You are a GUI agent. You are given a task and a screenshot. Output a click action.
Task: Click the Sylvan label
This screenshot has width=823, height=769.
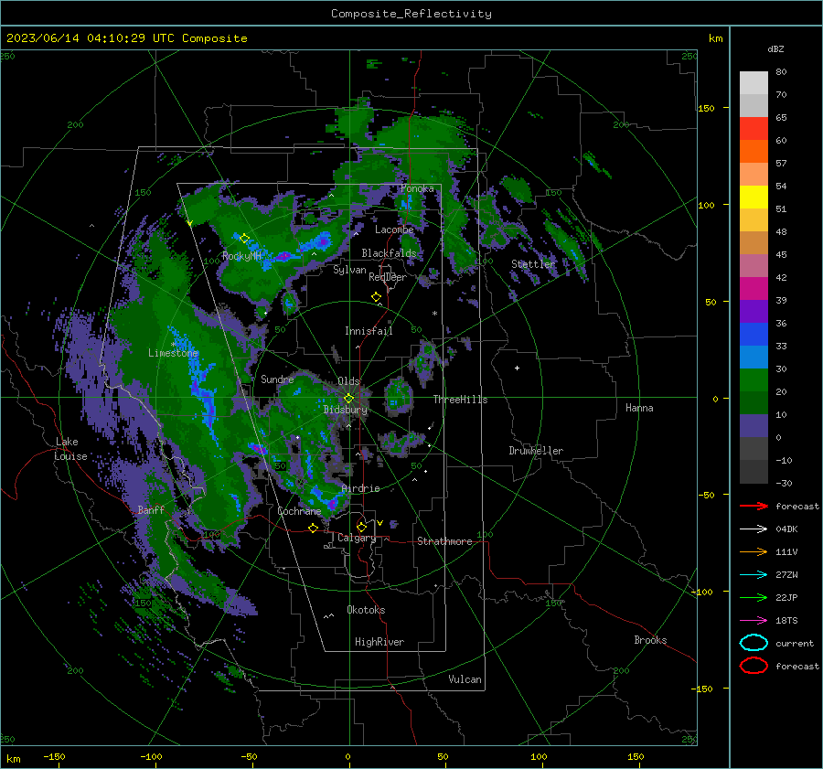pyautogui.click(x=349, y=270)
